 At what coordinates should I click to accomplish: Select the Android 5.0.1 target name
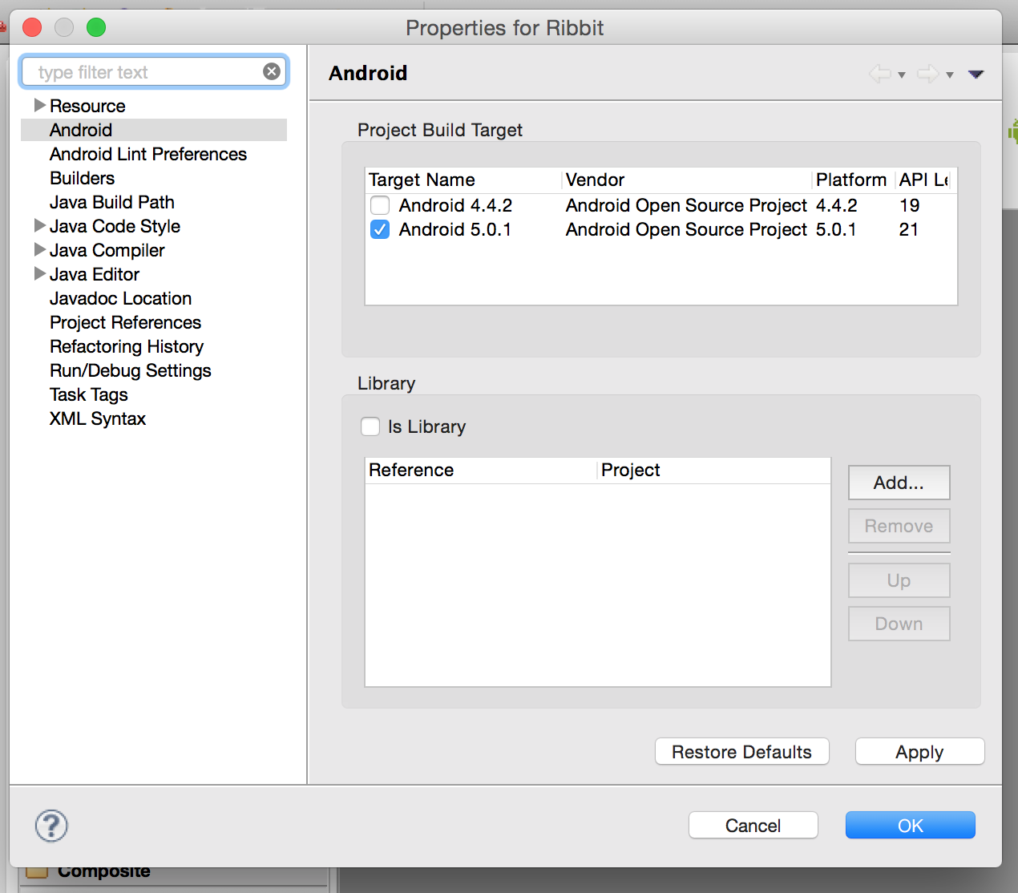tap(455, 230)
